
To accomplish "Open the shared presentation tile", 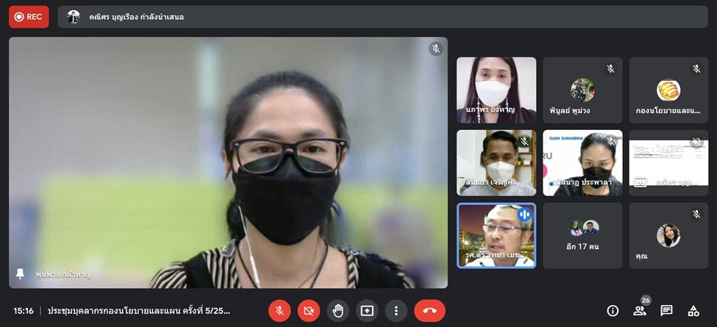I will tap(668, 162).
